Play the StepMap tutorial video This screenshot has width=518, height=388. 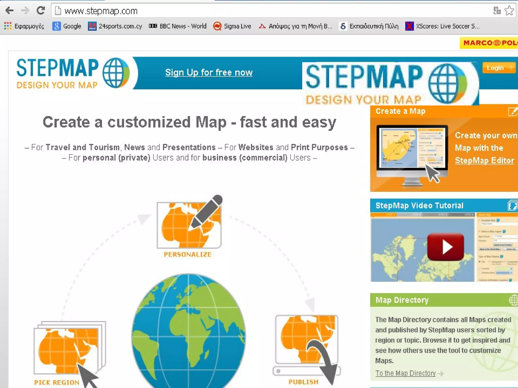pos(446,247)
